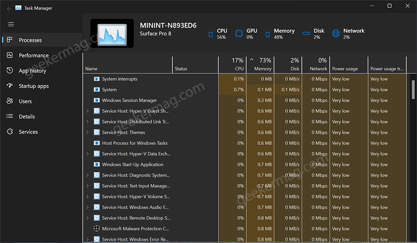Sort processes by the Disk column
Image resolution: width=417 pixels, height=243 pixels.
288,65
